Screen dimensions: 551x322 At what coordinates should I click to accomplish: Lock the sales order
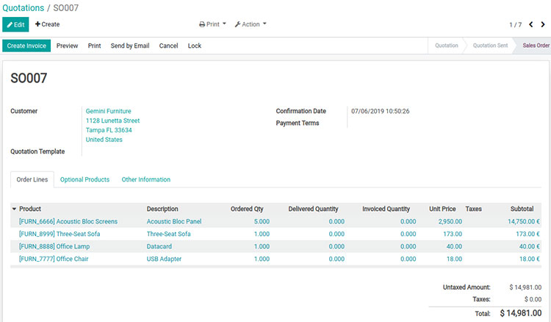click(195, 46)
